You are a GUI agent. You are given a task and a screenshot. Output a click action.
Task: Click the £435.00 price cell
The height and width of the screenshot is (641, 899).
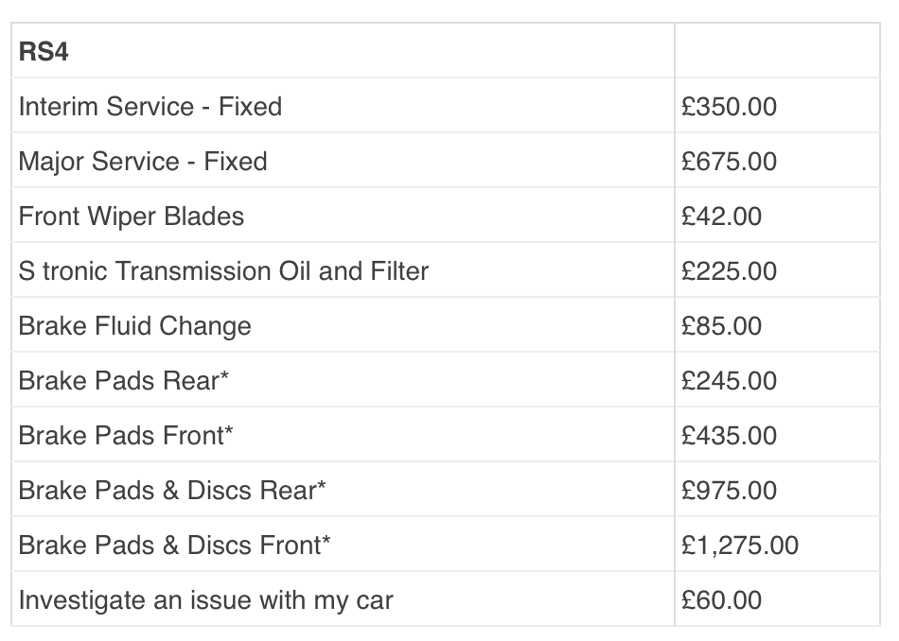coord(729,435)
